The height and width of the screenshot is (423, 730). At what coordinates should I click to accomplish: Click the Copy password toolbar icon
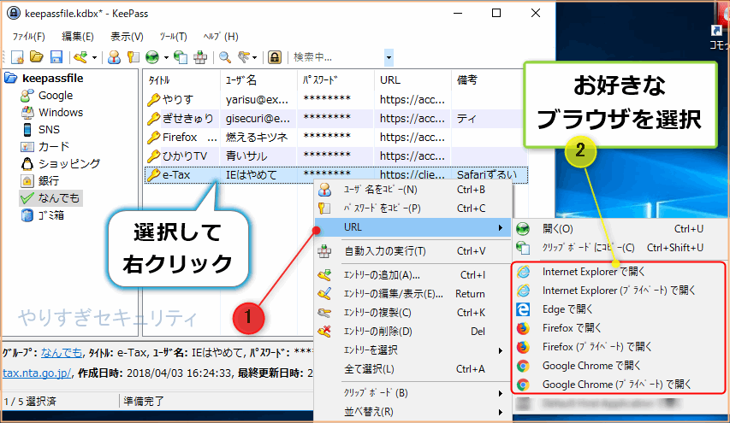[134, 57]
